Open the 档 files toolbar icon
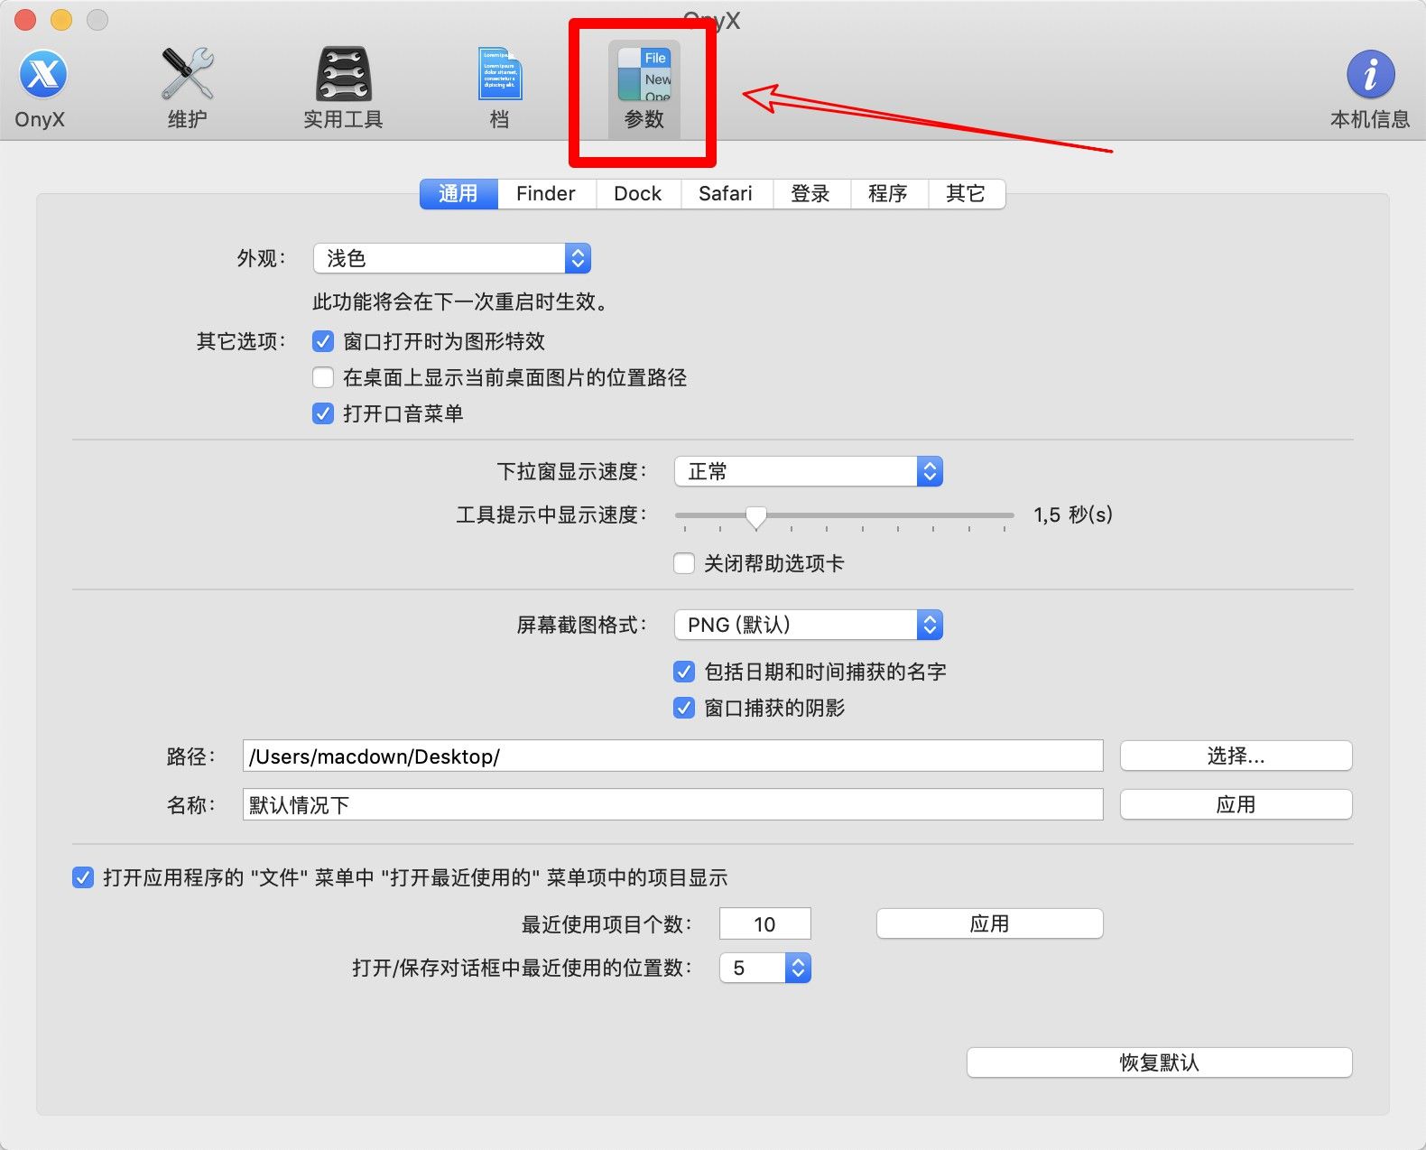 tap(499, 88)
